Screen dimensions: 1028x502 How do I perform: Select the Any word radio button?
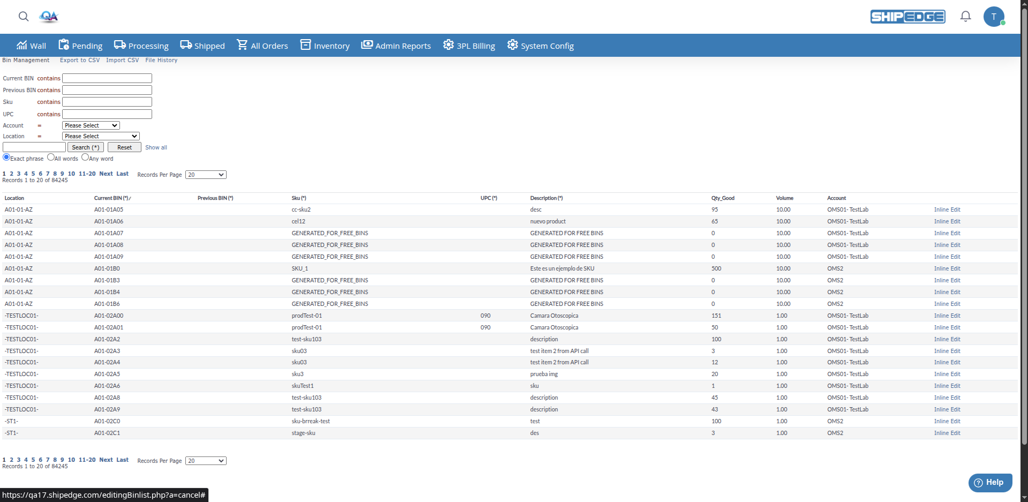85,157
